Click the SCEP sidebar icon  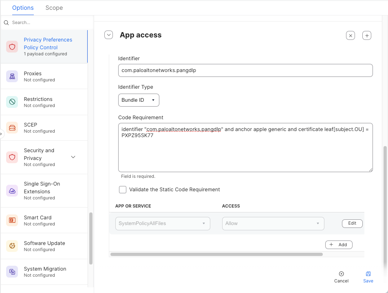[x=12, y=127]
